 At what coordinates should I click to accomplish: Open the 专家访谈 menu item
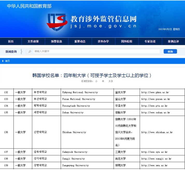coord(150,41)
